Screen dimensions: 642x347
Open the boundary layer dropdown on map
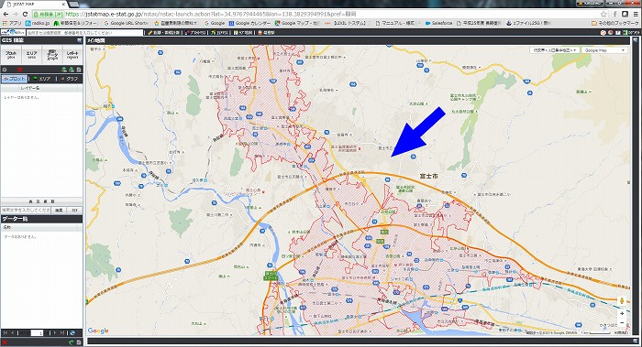click(x=554, y=50)
